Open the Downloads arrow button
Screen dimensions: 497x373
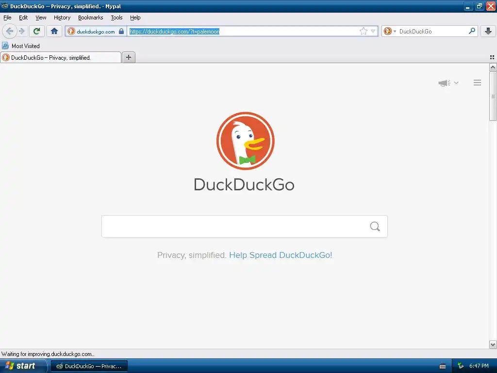click(x=488, y=31)
